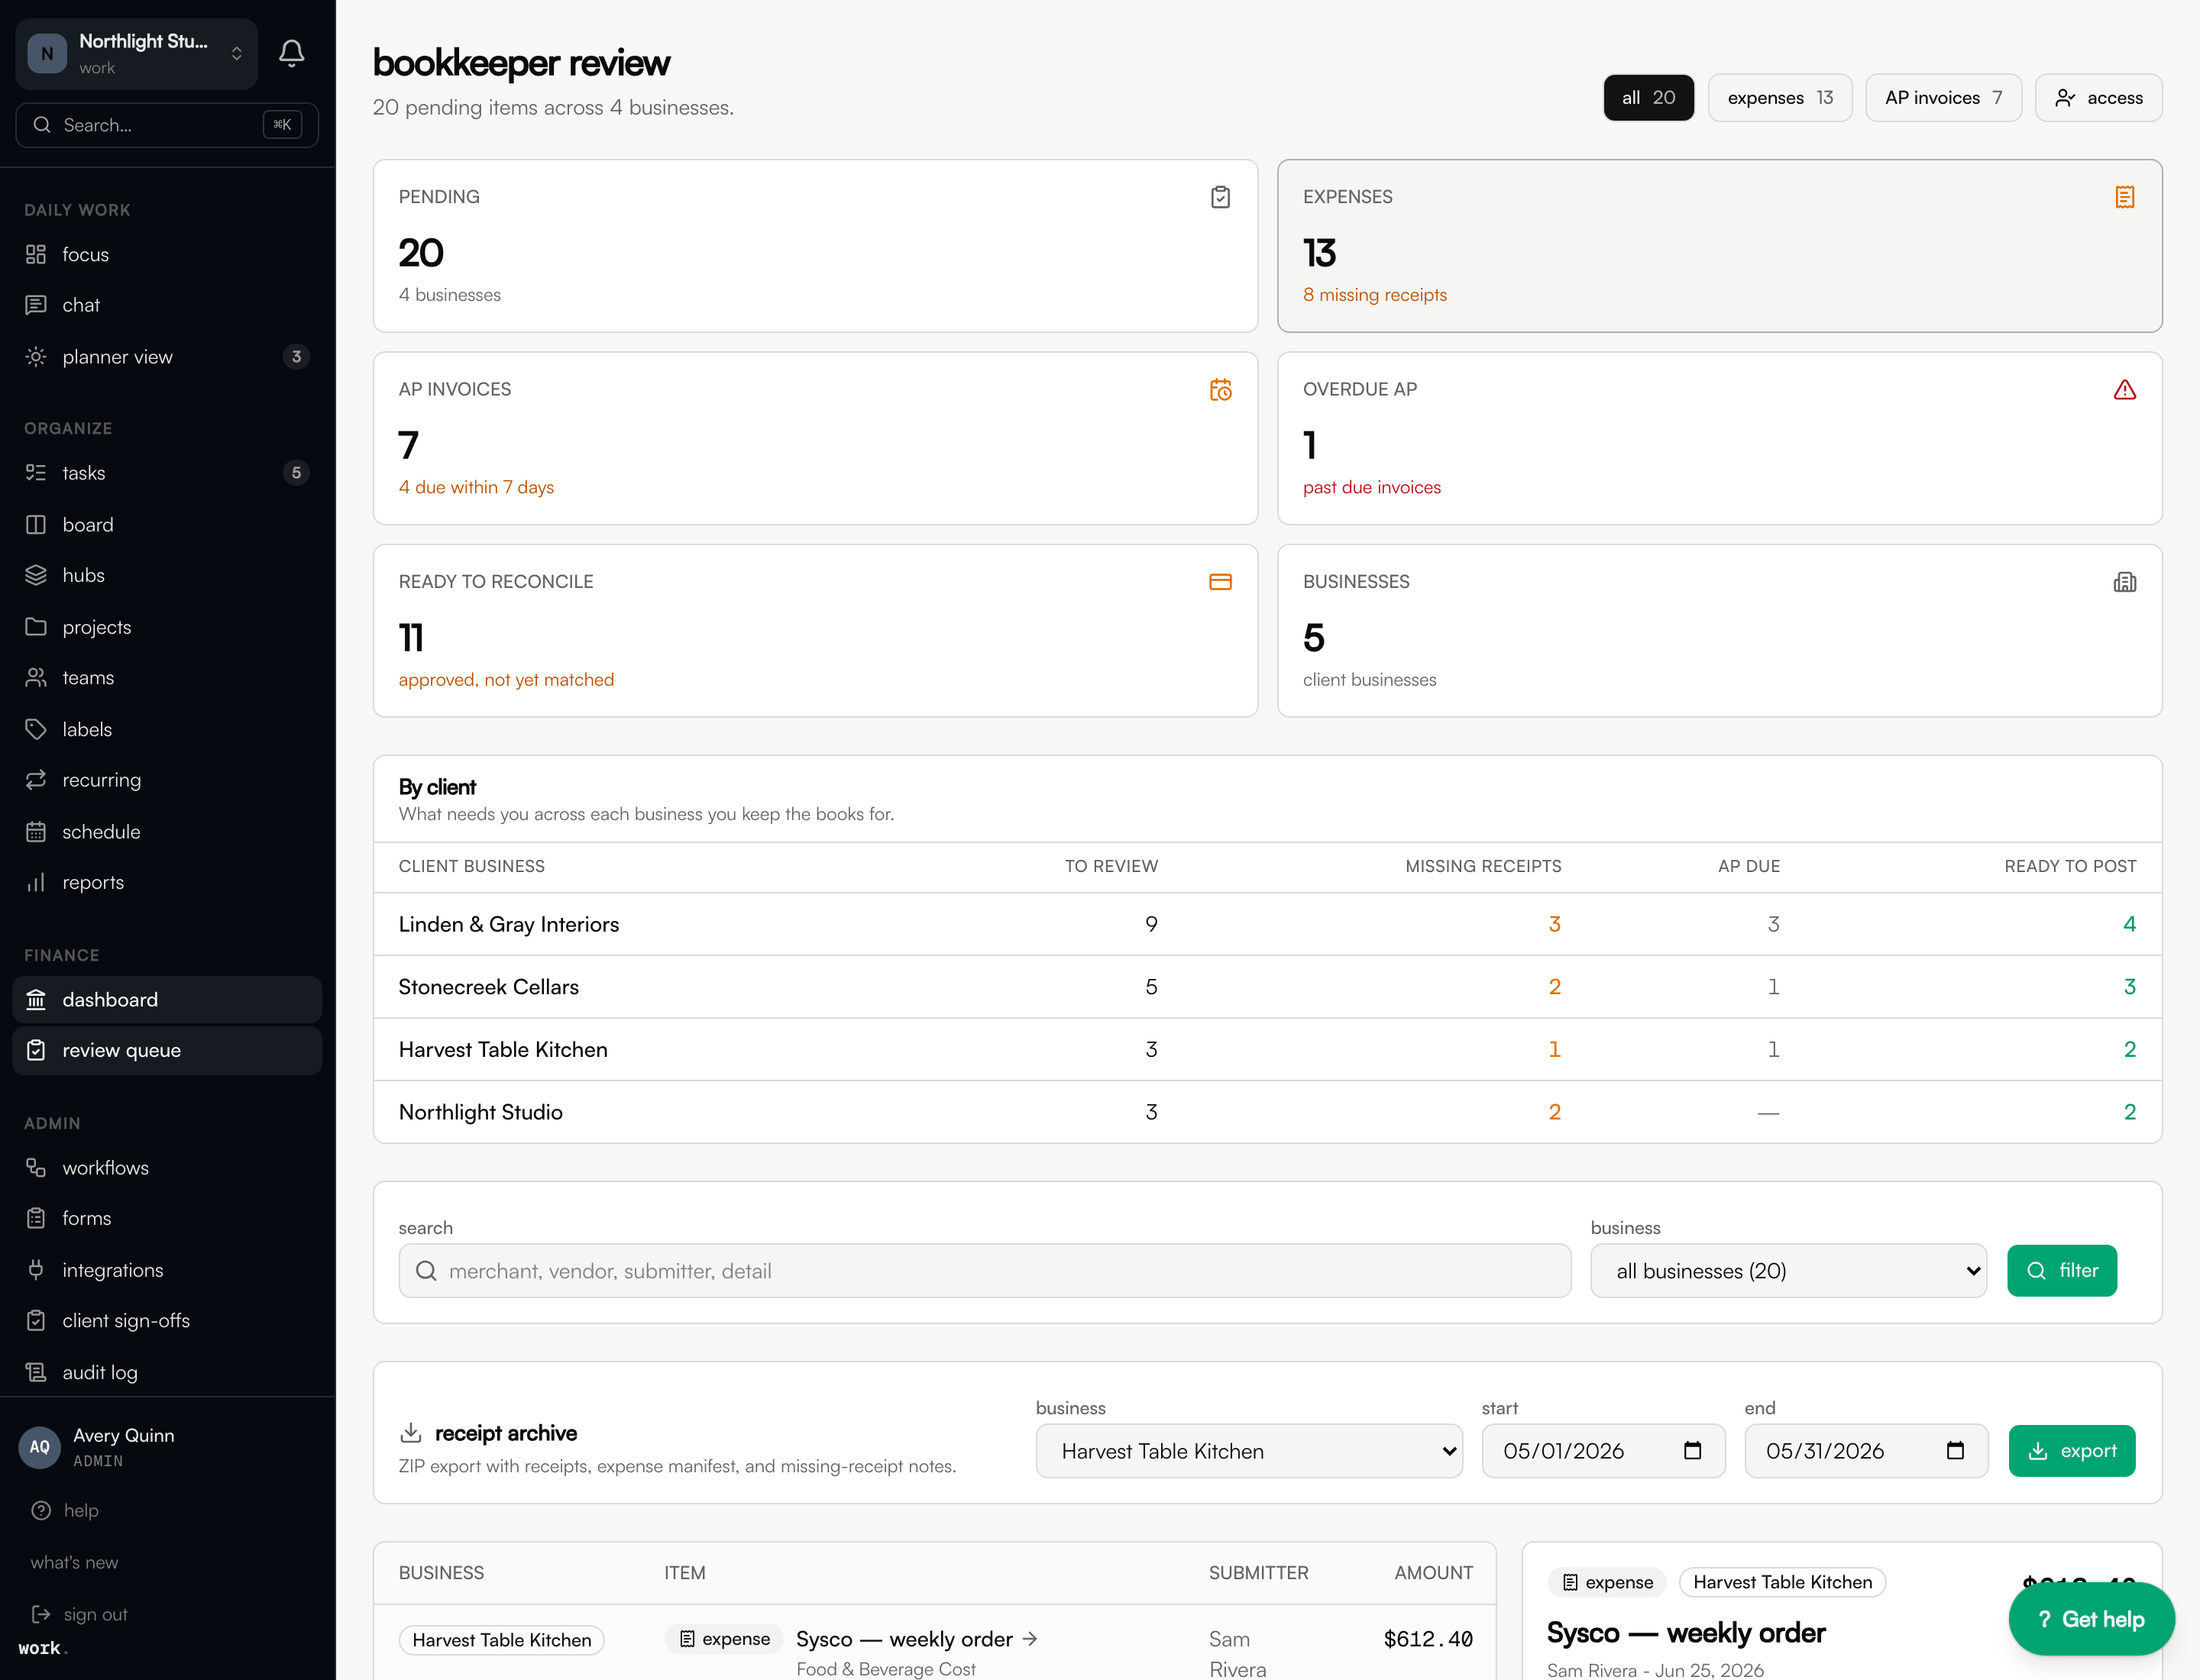Click the AP Invoices calendar-clock icon
The width and height of the screenshot is (2200, 1680).
(x=1221, y=390)
